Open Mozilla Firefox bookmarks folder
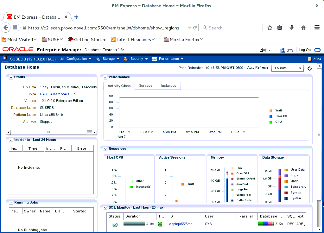 pos(183,40)
